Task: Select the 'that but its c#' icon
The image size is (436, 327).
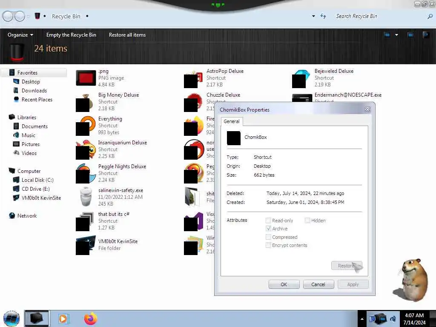Action: [85, 221]
